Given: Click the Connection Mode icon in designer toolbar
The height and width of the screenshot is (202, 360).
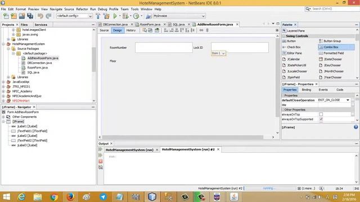Looking at the screenshot, I should (150, 30).
